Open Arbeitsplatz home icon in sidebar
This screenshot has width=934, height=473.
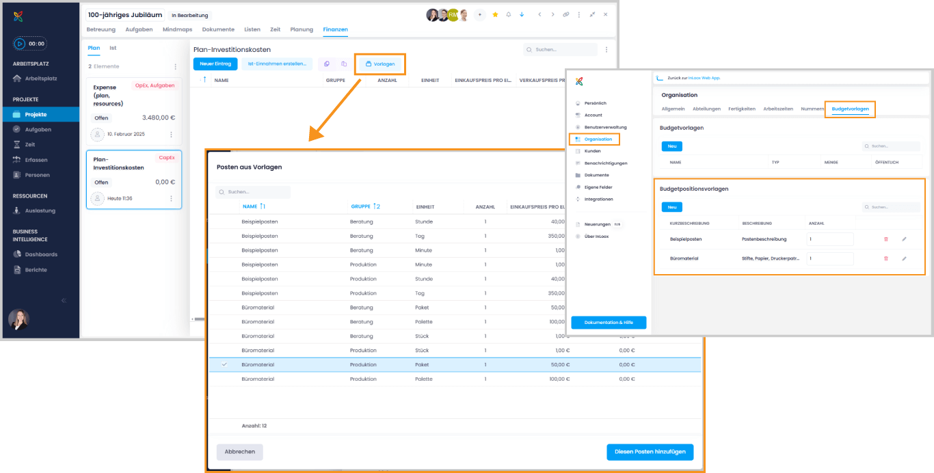(x=18, y=79)
